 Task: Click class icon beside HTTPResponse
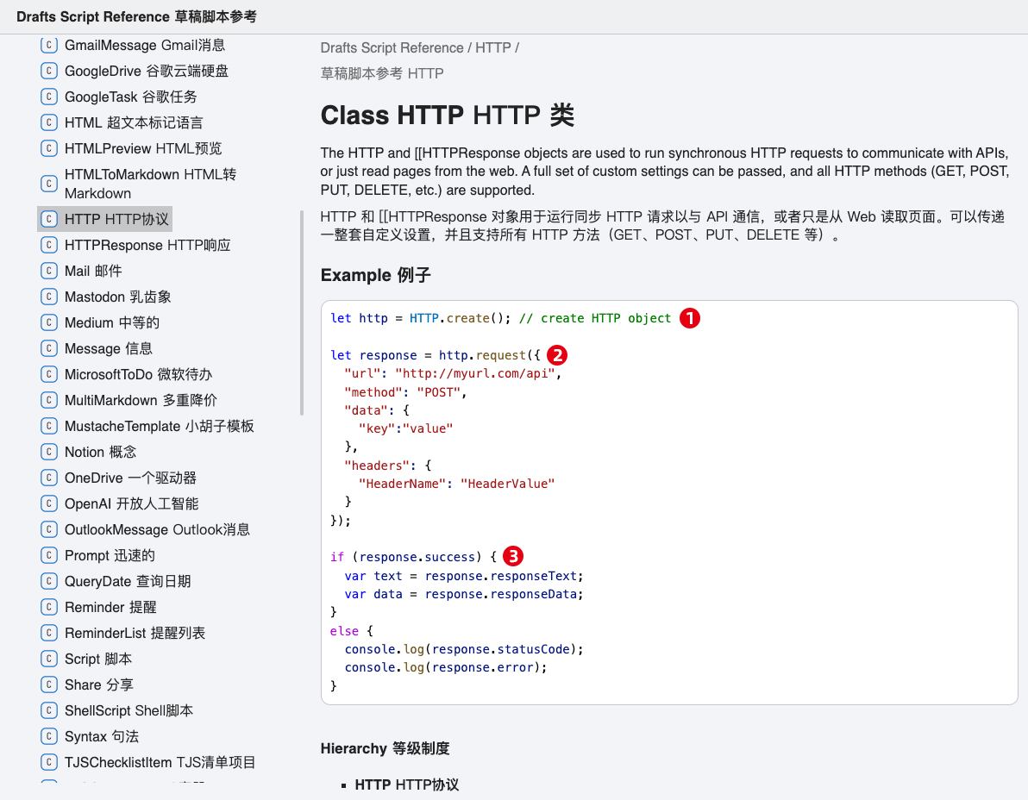[48, 245]
